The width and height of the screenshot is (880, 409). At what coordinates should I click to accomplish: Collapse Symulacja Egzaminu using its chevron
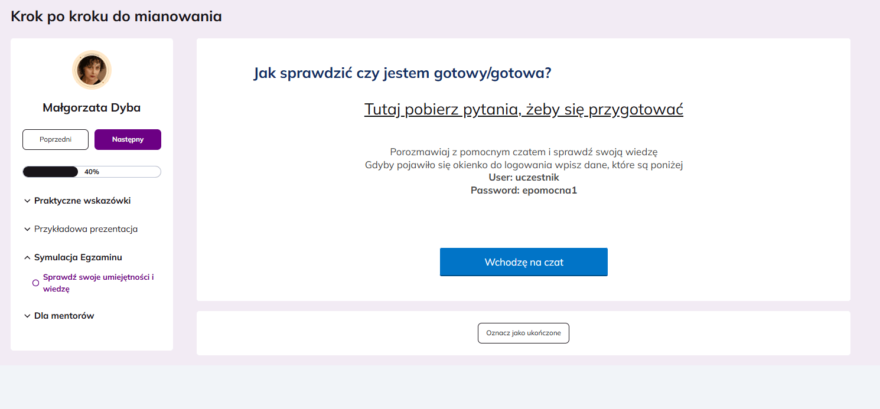(27, 257)
